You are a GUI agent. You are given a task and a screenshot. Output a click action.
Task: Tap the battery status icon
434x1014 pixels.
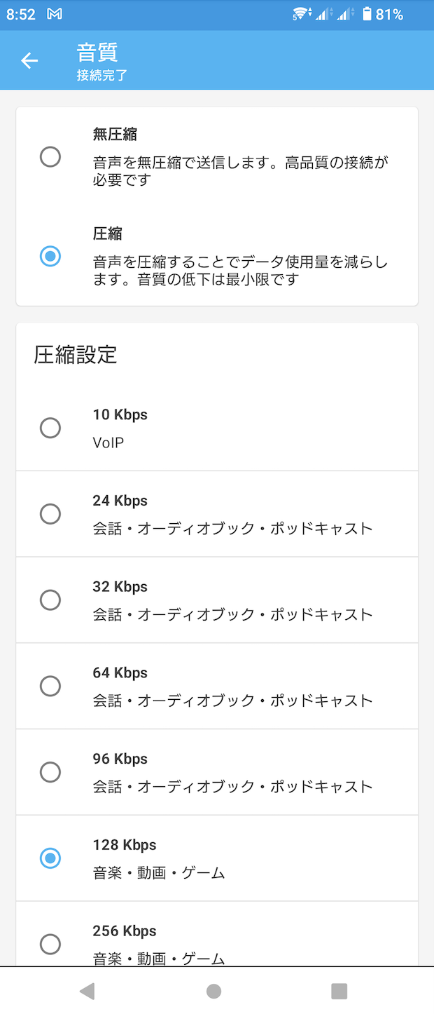coord(367,14)
